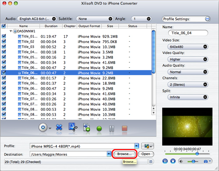Open the Destination path dropdown arrow
The height and width of the screenshot is (171, 219).
(109, 154)
